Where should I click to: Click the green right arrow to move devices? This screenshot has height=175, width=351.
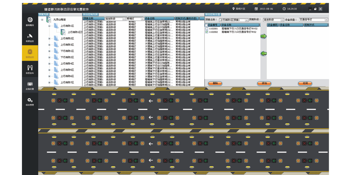tap(264, 36)
